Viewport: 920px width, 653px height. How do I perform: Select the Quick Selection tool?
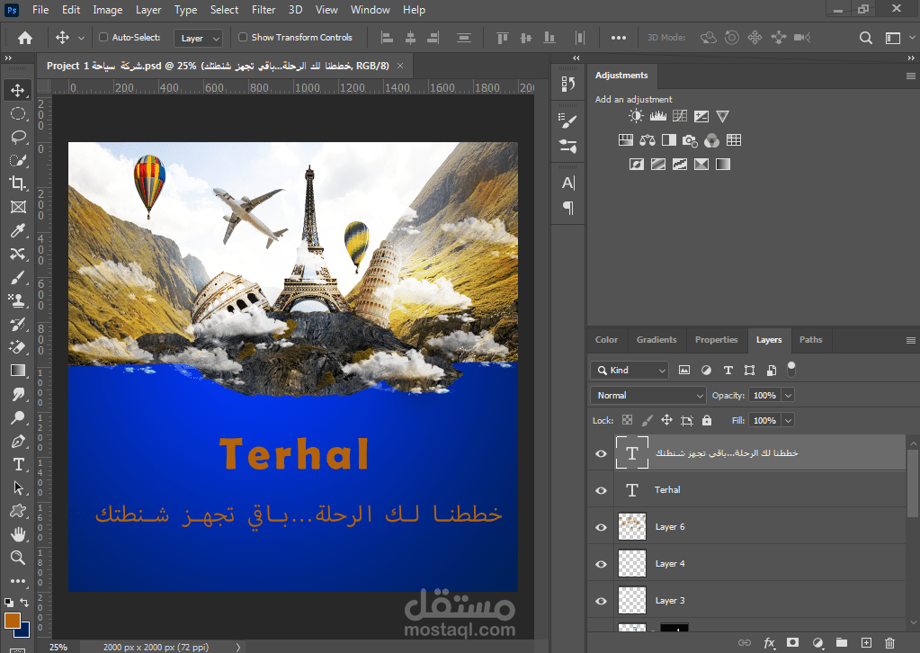click(x=18, y=160)
